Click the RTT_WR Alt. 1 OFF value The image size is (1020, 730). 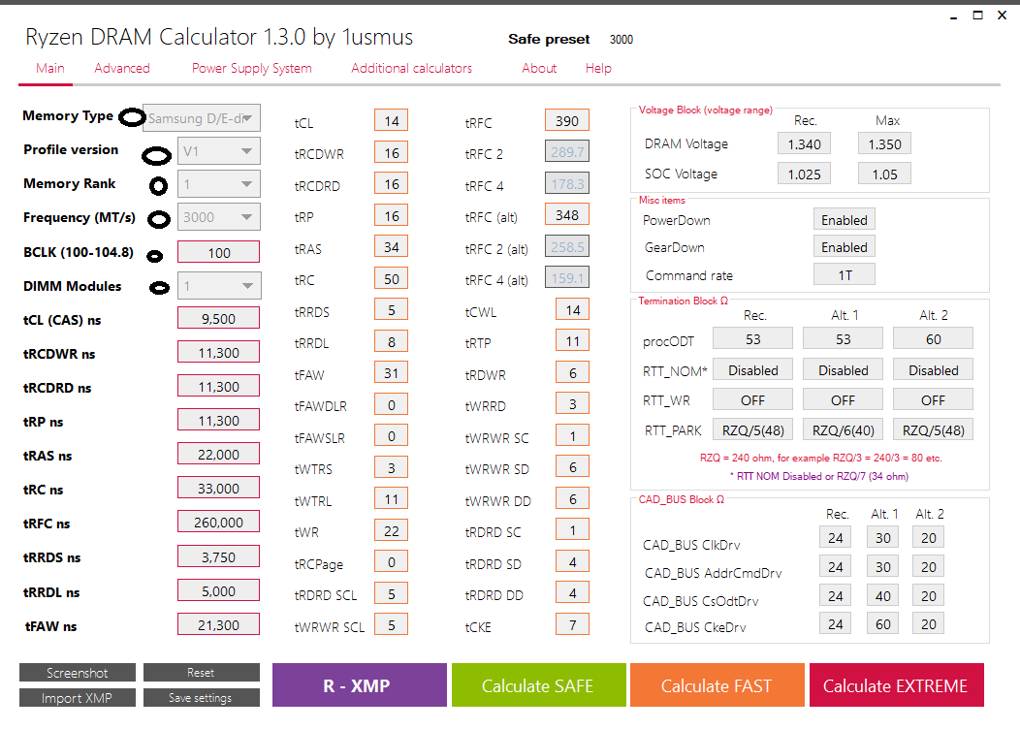tap(843, 399)
